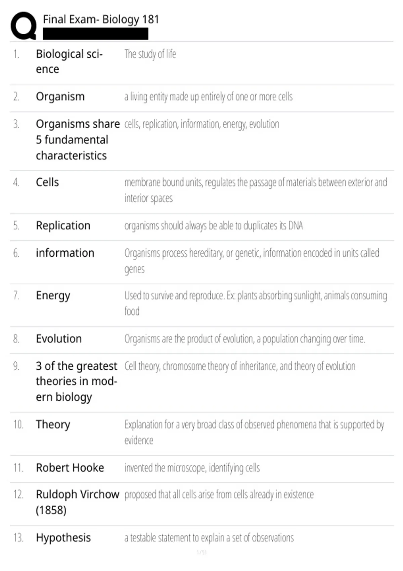Select the Organism term in row 2
Viewport: 403px width, 571px height.
60,97
